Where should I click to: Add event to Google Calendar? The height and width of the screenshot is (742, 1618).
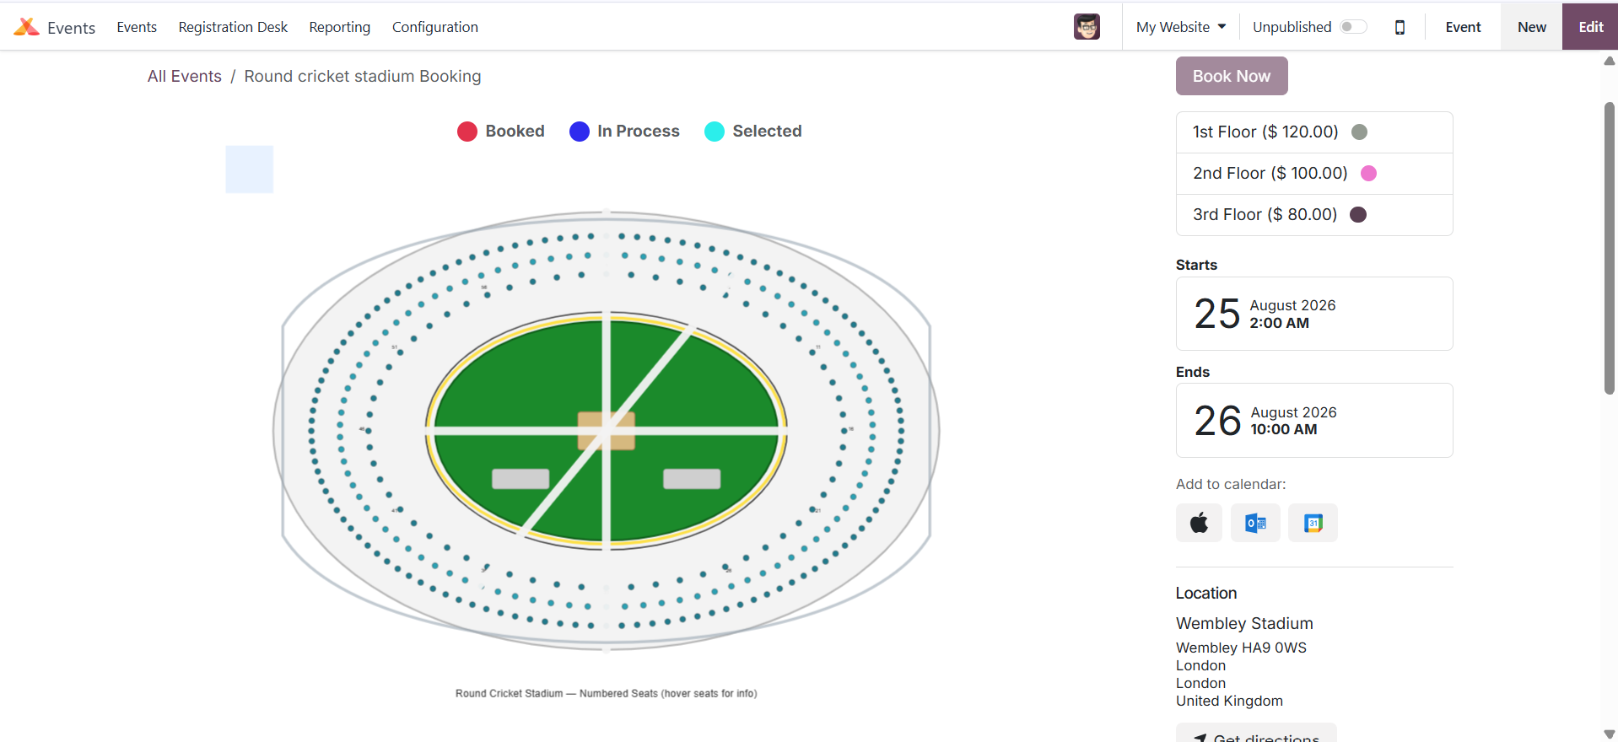point(1313,523)
